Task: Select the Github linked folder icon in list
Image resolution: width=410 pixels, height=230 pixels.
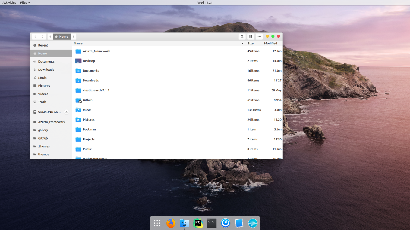Action: (x=78, y=100)
